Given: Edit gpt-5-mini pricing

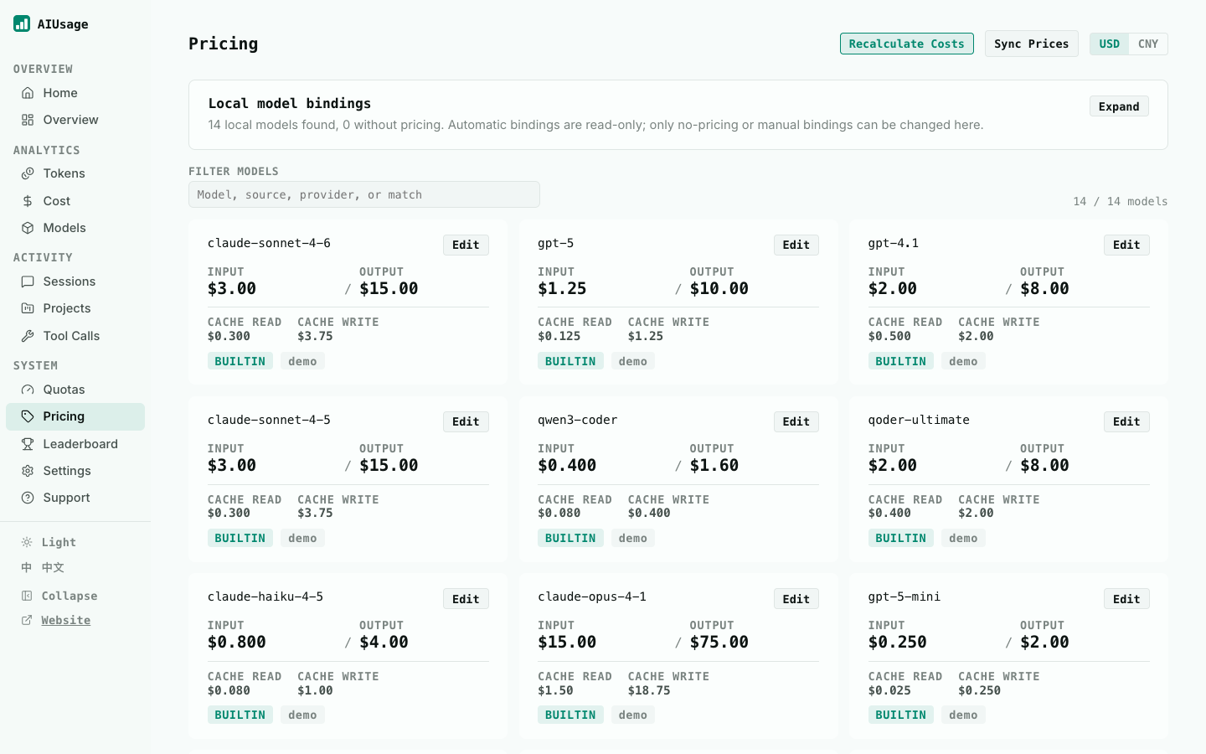Looking at the screenshot, I should (1126, 599).
